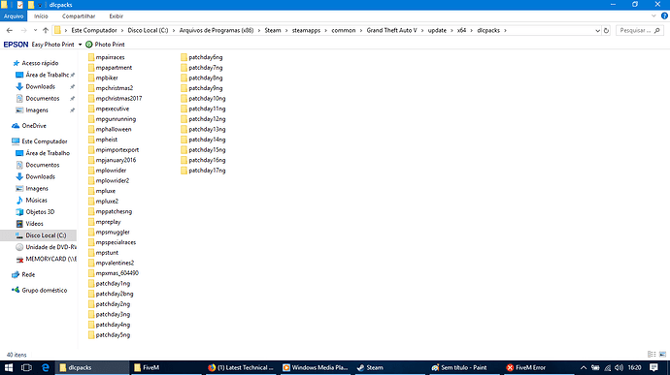Expand address bar history dropdown

tap(597, 30)
